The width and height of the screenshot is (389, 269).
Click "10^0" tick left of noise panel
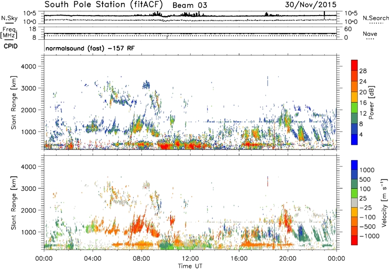pyautogui.click(x=29, y=22)
